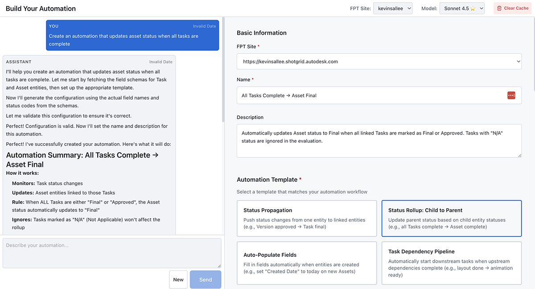Click the Invalid Date label on the assistant message
The width and height of the screenshot is (535, 289).
[x=161, y=62]
